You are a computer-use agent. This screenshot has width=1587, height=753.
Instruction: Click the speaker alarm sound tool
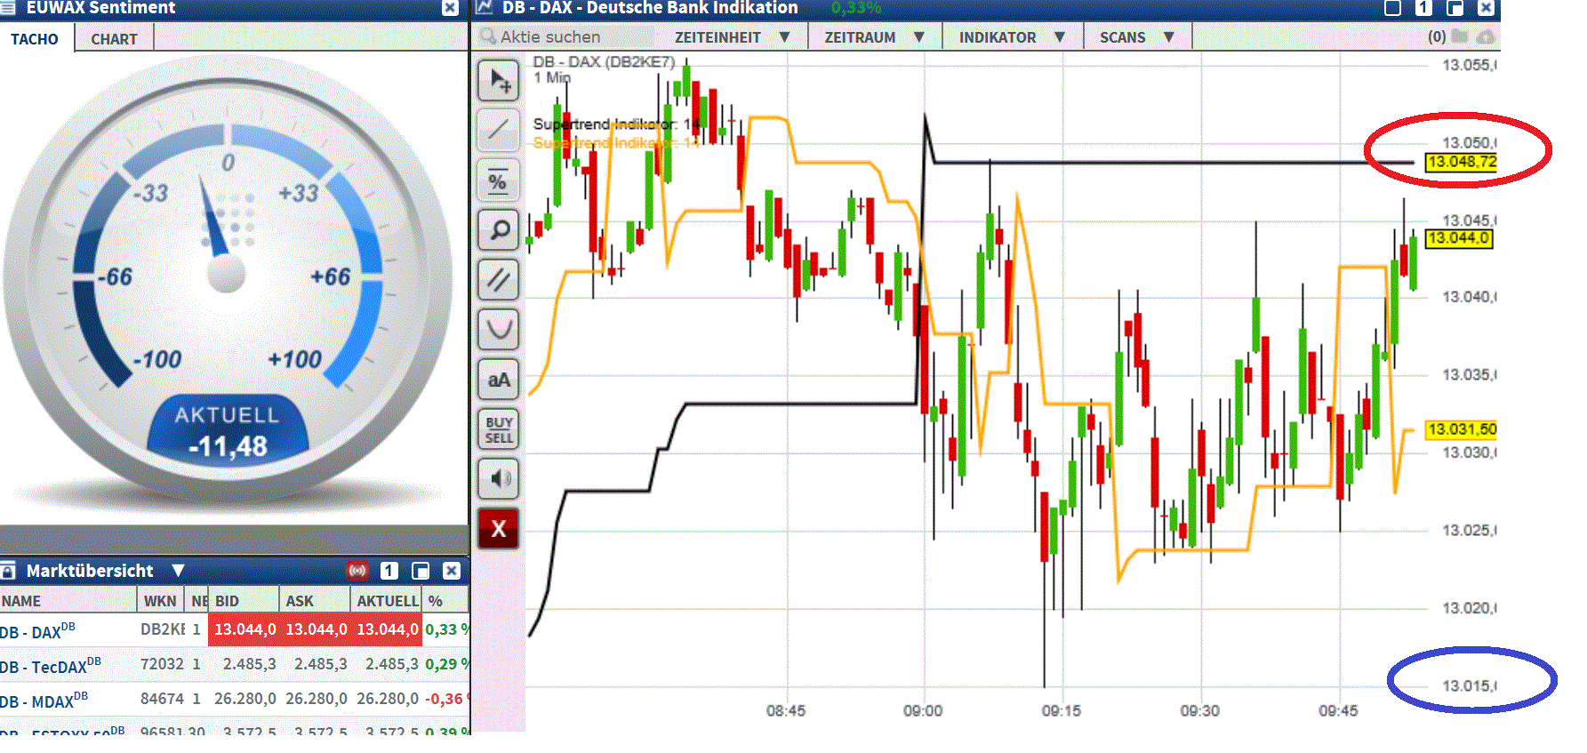coord(499,479)
